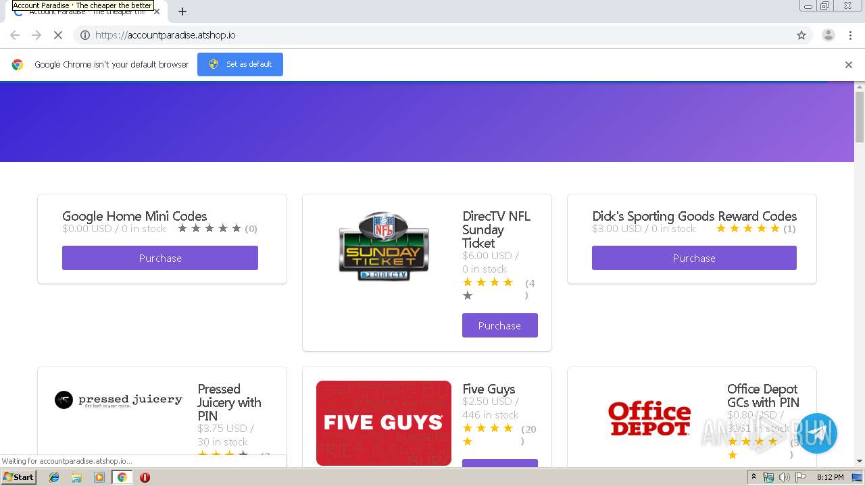Select Google Home Mini Codes title
Screen dimensions: 865x486
point(134,216)
